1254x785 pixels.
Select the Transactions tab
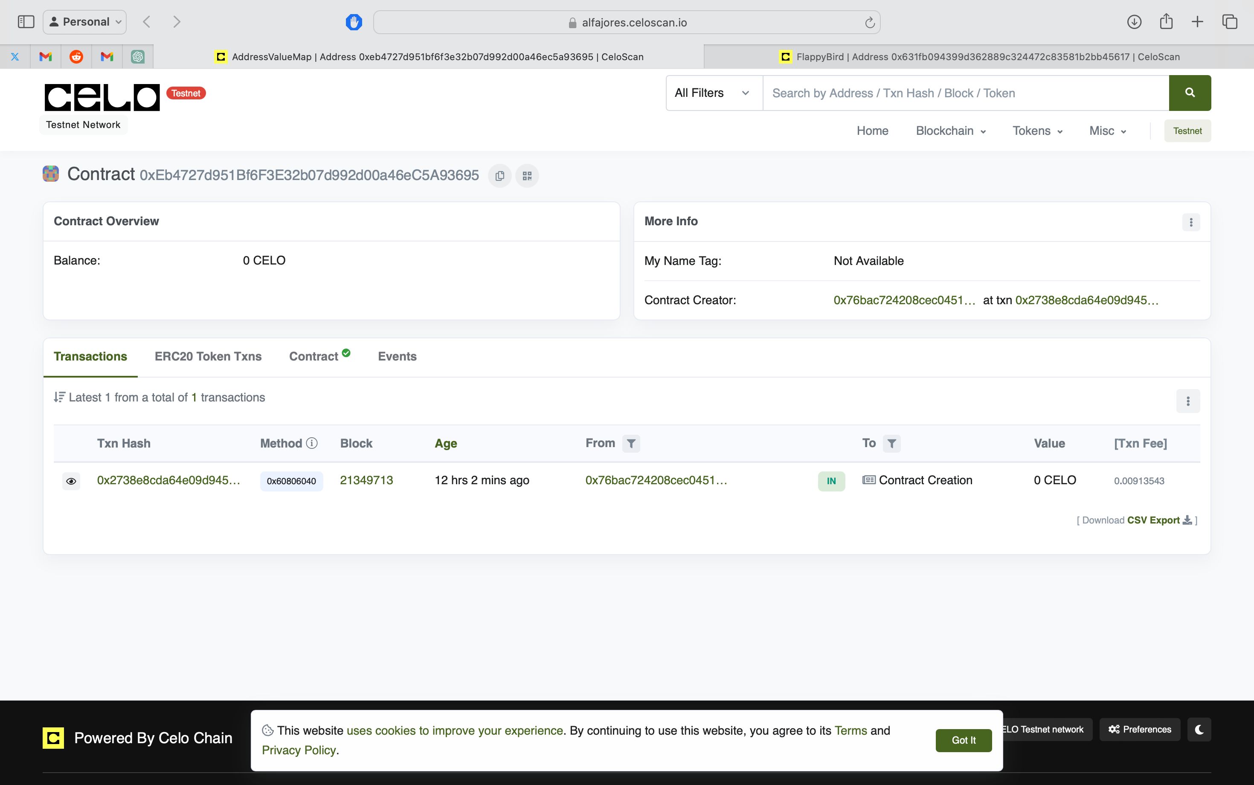[90, 357]
